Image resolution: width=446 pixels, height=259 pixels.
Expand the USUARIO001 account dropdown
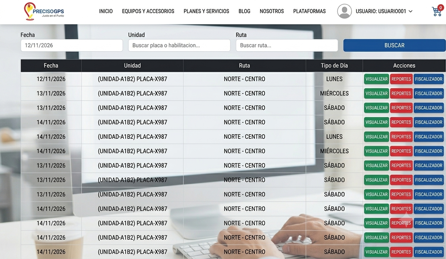384,11
